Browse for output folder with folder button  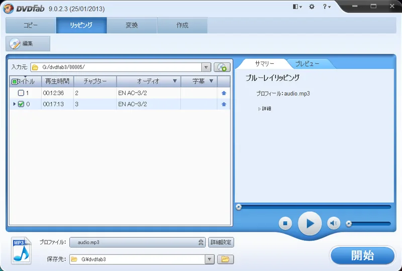point(225,259)
